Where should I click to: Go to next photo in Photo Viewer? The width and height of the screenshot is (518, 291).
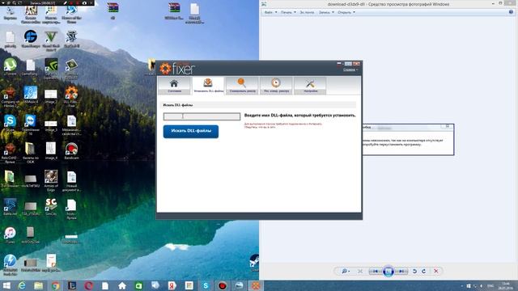pyautogui.click(x=401, y=272)
